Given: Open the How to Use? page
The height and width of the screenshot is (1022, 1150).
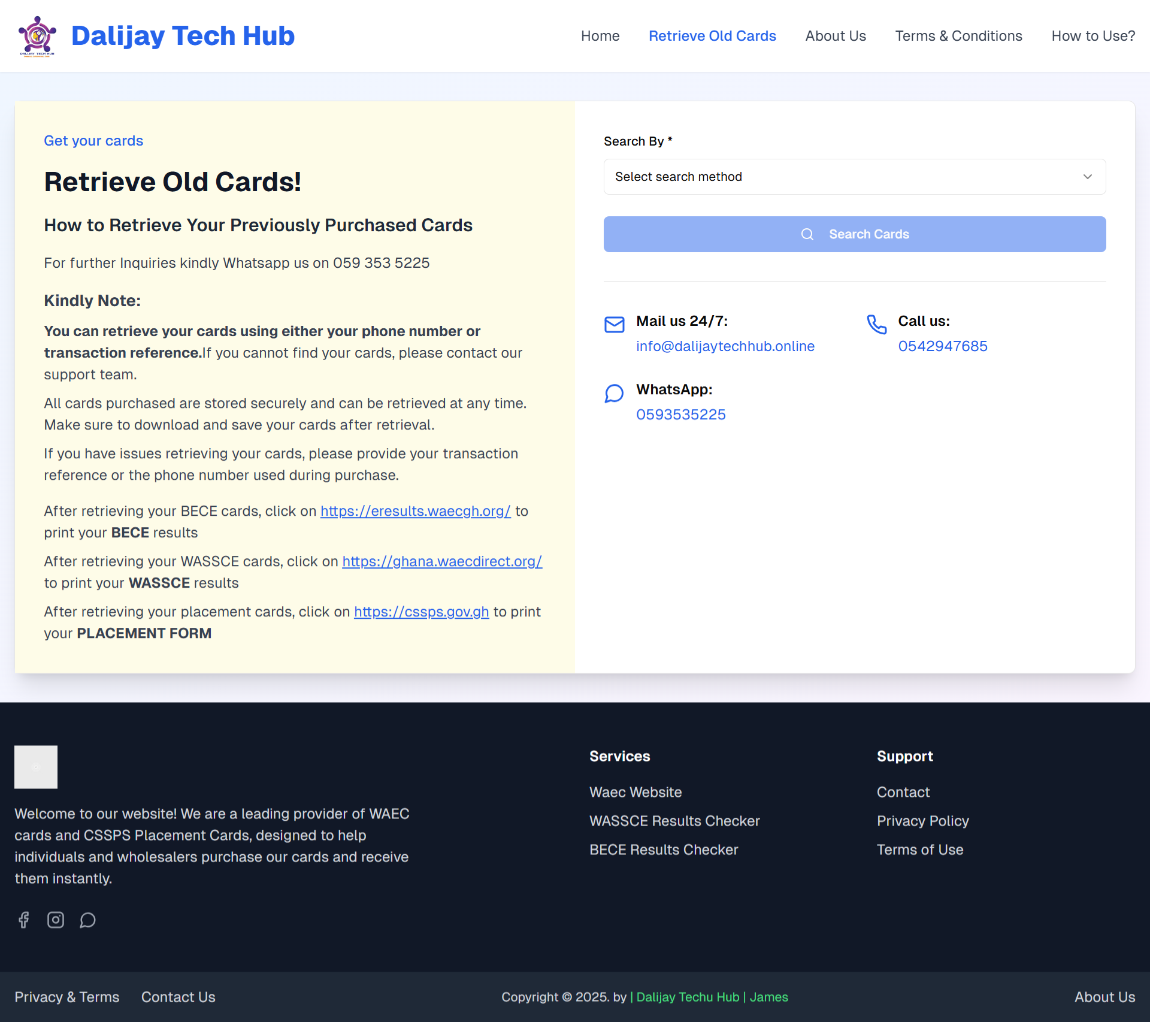Looking at the screenshot, I should tap(1093, 36).
